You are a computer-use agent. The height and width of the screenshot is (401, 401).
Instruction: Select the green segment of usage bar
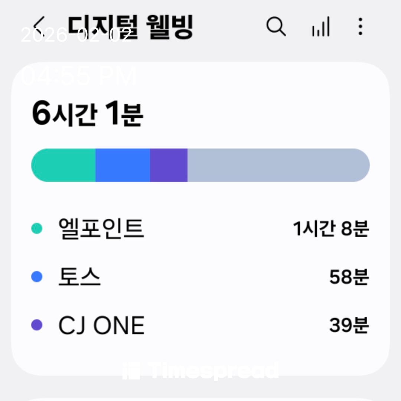click(64, 165)
